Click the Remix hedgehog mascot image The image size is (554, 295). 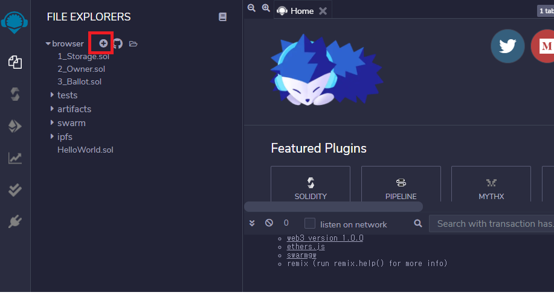(x=326, y=70)
